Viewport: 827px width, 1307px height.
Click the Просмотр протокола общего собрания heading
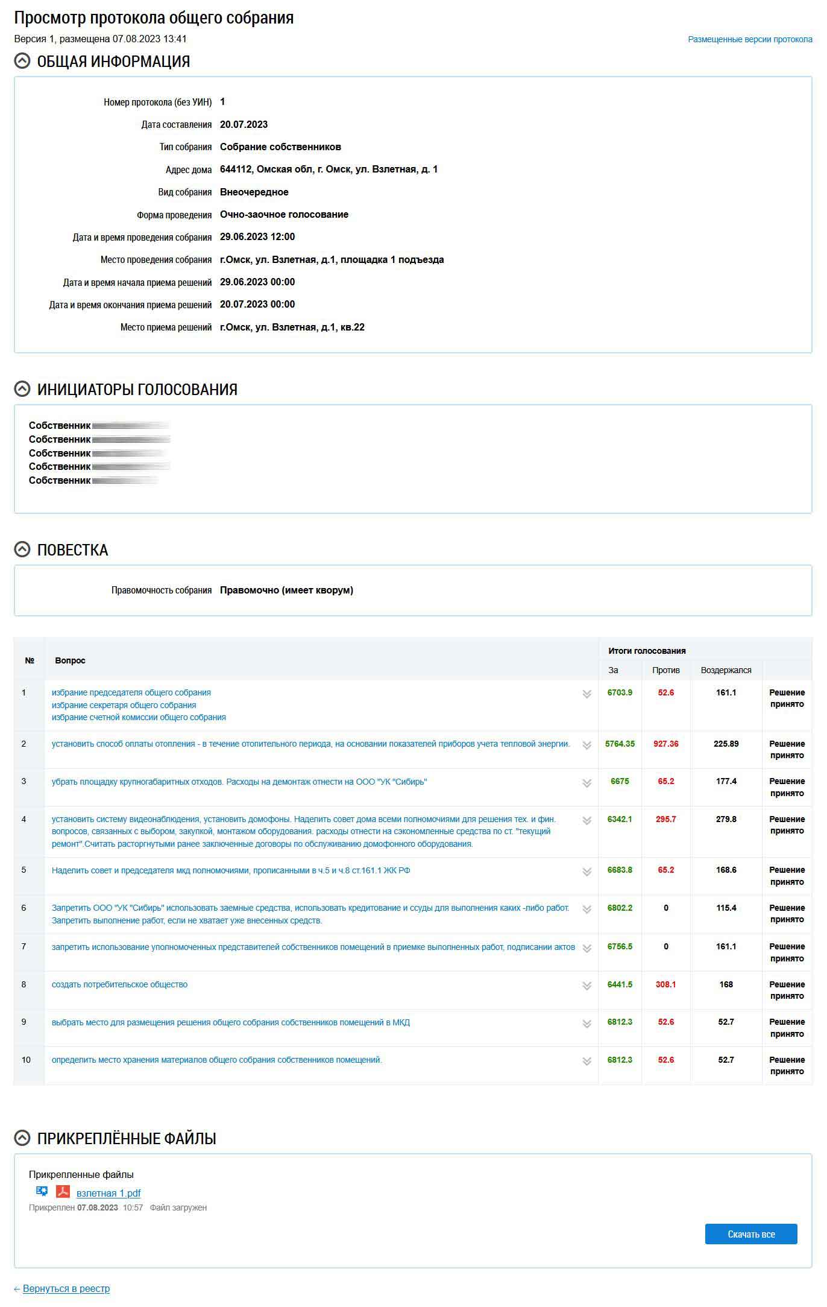pos(154,18)
